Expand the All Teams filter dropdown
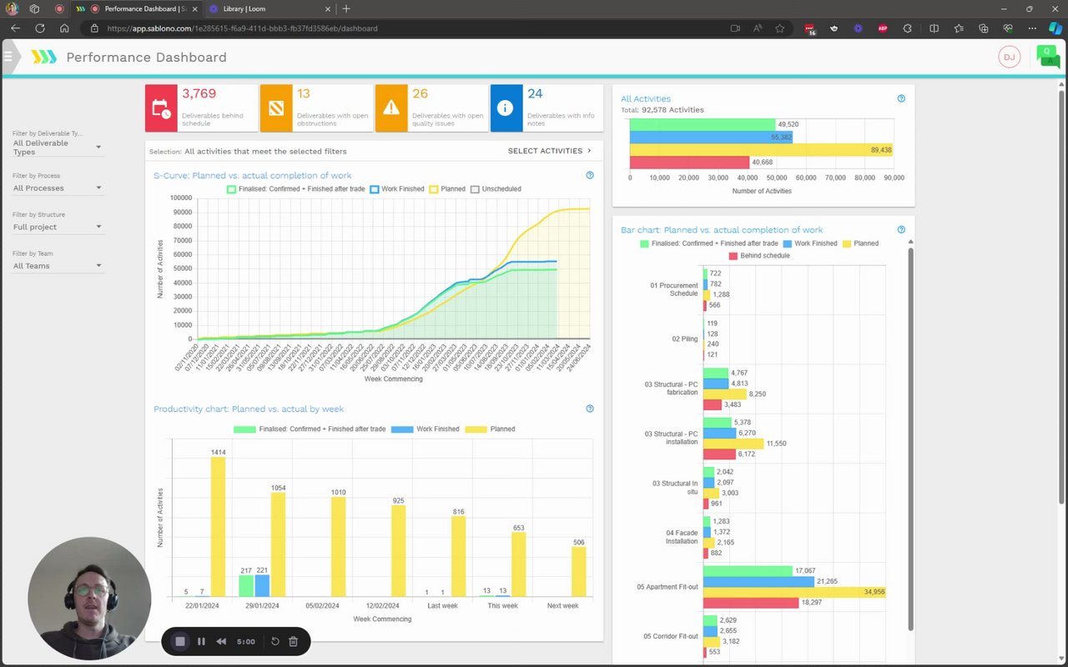 click(x=58, y=266)
